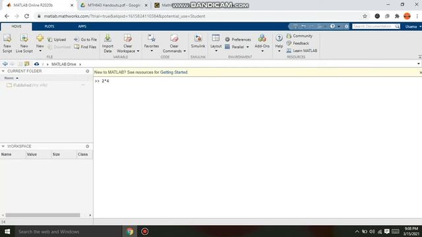Click the workspace Name column header
Screen dimensions: 422x237
13,154
